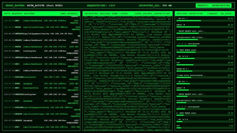The height and width of the screenshot is (133, 237).
Task: Select the 09:46:57 PATCH /api/v1/auth/login request
Action: pyautogui.click(x=41, y=28)
